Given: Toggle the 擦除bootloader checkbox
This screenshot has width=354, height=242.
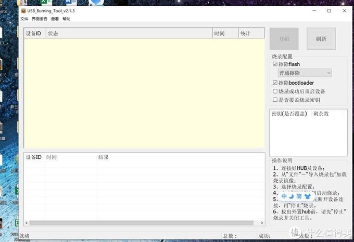Looking at the screenshot, I should (275, 83).
